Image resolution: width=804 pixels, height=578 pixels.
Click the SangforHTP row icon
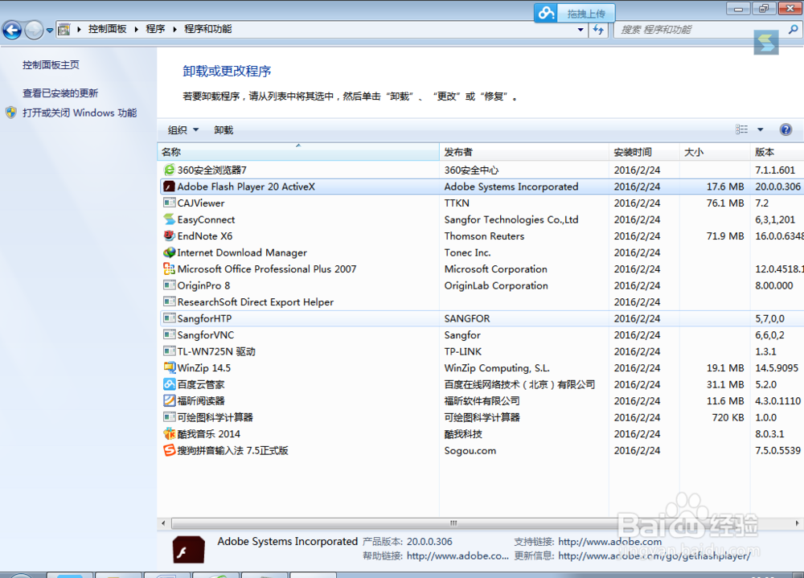tap(169, 318)
